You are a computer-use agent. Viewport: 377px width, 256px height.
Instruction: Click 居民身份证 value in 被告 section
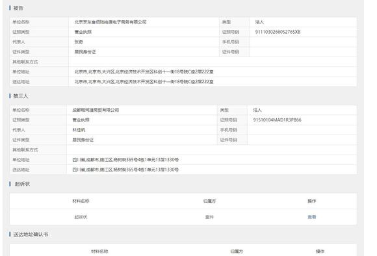[85, 52]
